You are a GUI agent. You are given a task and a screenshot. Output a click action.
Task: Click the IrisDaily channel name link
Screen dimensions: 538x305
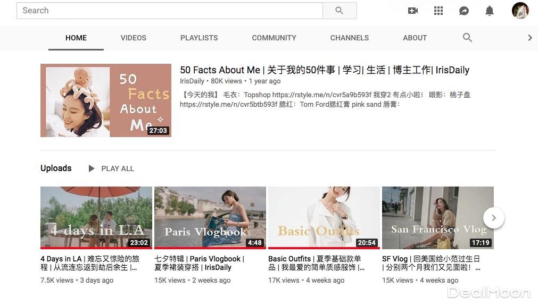click(192, 81)
